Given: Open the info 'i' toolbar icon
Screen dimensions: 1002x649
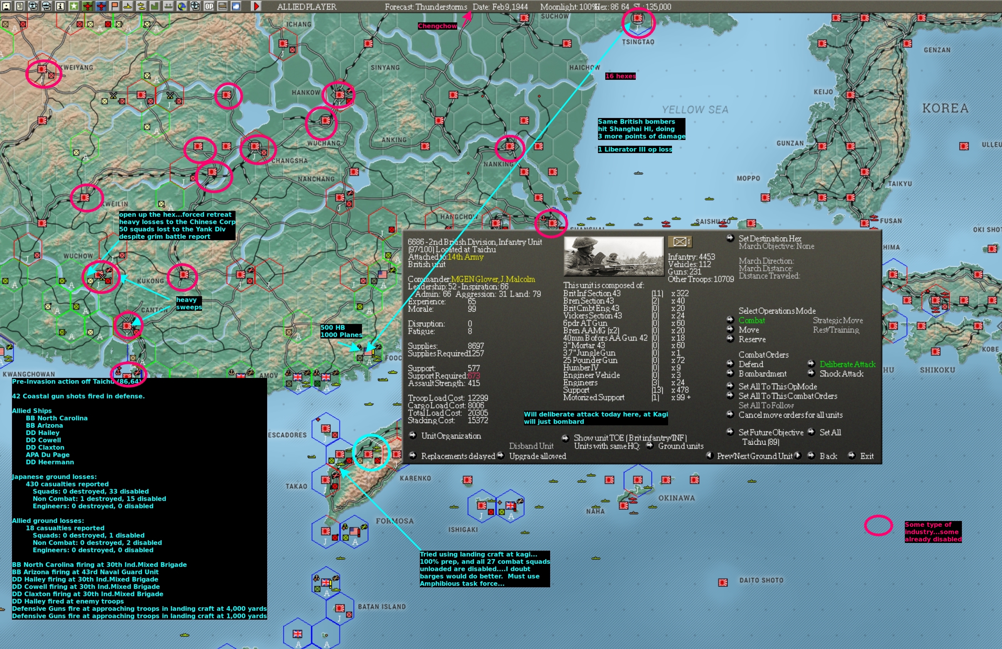Looking at the screenshot, I should pyautogui.click(x=60, y=6).
